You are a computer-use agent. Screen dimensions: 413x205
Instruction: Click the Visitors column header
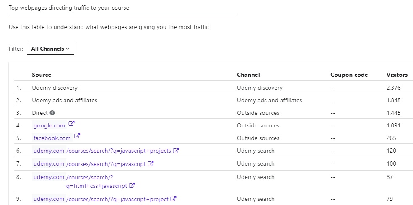click(397, 75)
